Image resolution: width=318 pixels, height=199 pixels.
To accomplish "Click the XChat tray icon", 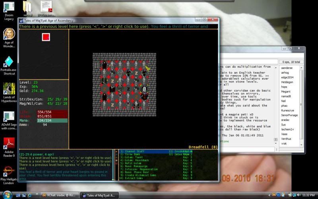I will coord(274,195).
